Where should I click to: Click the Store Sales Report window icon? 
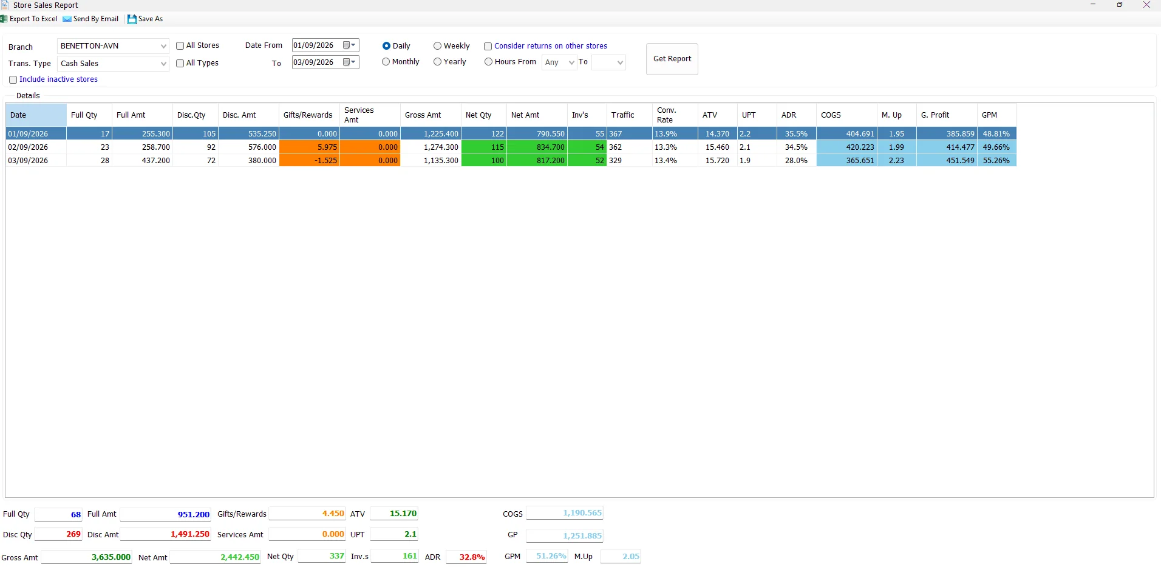(5, 5)
